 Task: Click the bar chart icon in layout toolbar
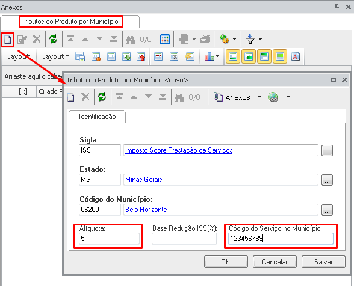coord(210,56)
